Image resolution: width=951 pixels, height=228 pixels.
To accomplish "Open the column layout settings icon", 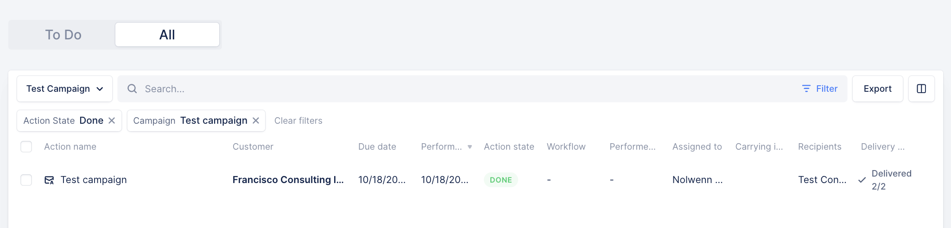I will 921,89.
